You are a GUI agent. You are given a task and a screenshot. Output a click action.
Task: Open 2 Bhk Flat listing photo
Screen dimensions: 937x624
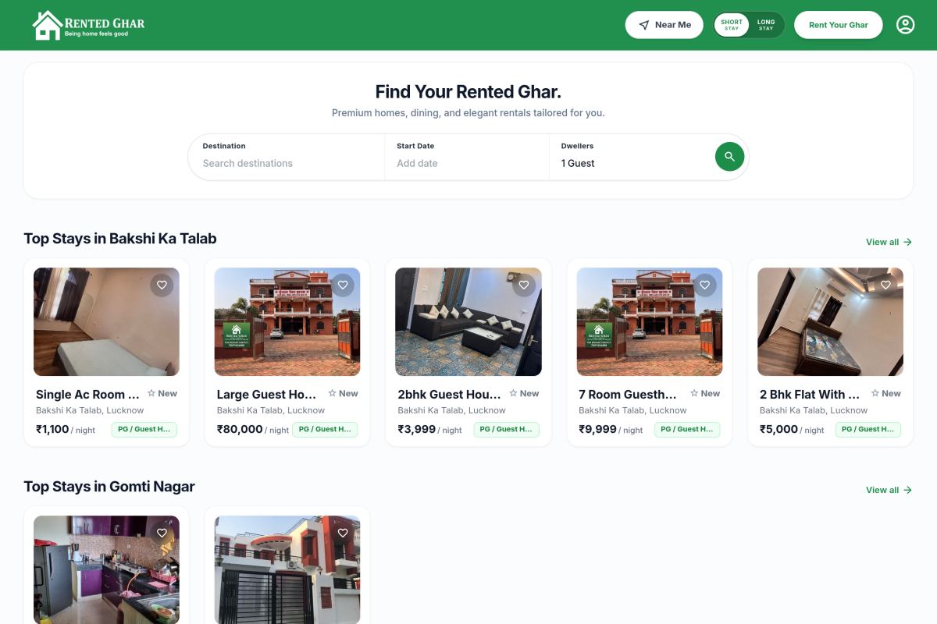click(830, 322)
